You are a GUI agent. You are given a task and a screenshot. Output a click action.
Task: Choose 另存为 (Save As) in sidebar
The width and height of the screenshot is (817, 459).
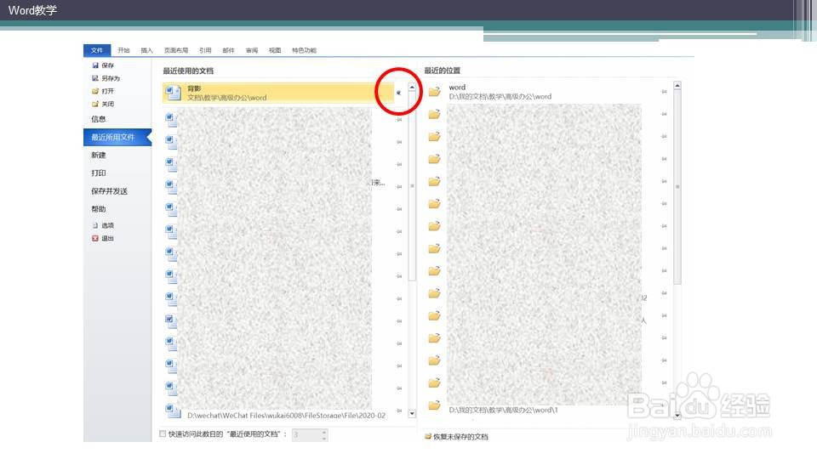click(106, 78)
